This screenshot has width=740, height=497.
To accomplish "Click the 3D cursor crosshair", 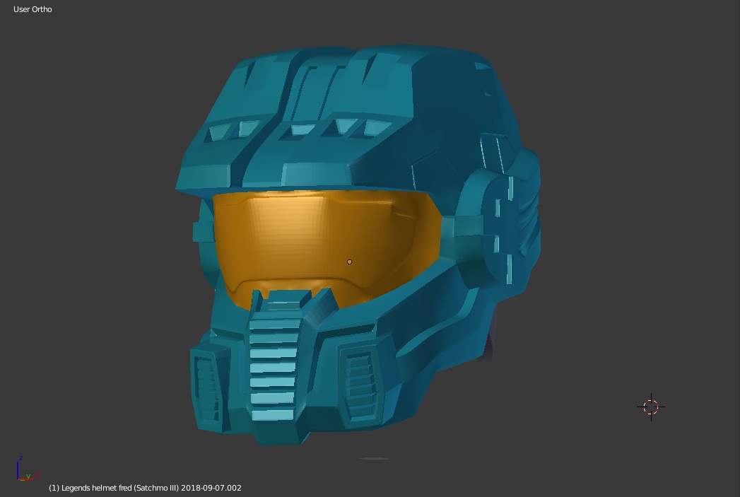I will click(x=651, y=407).
